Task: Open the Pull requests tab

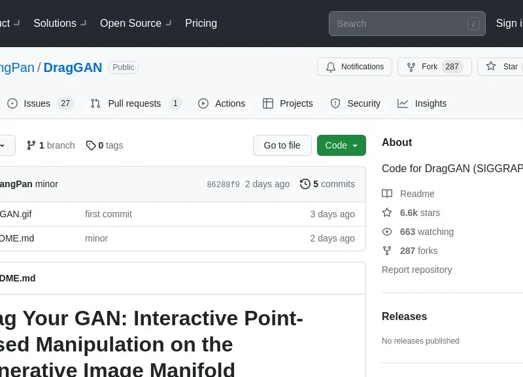Action: 135,103
